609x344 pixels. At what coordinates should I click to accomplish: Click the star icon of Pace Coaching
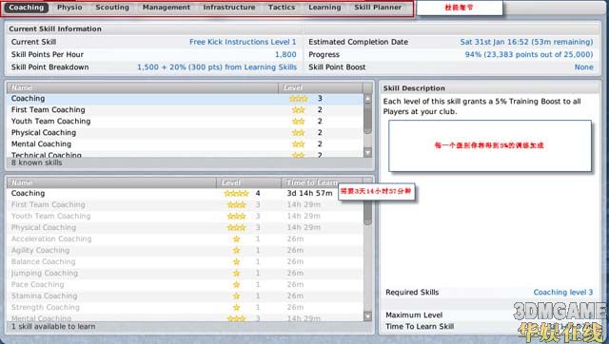coord(236,284)
